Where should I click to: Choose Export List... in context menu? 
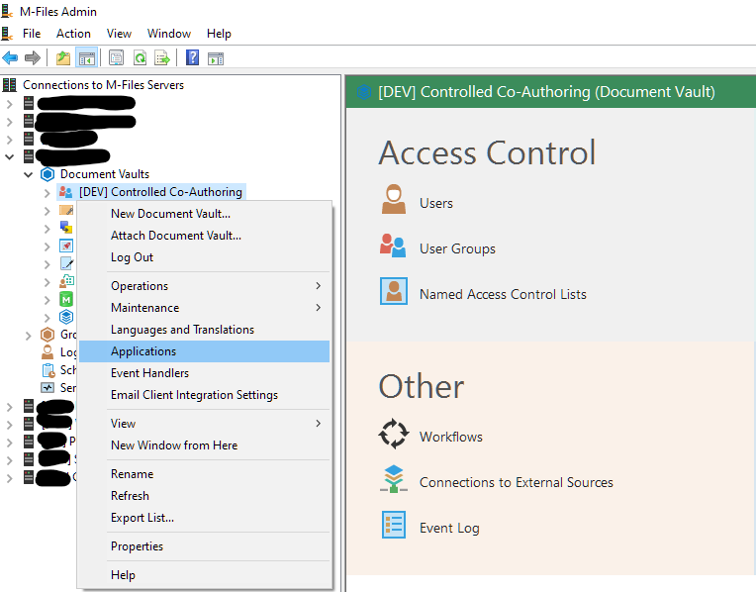205,518
